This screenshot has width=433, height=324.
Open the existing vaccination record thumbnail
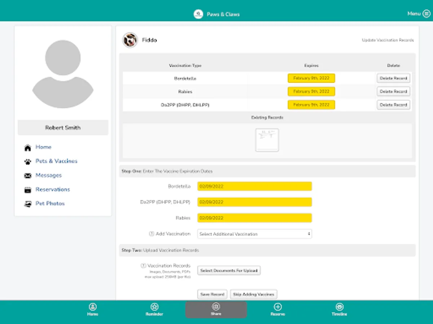267,140
